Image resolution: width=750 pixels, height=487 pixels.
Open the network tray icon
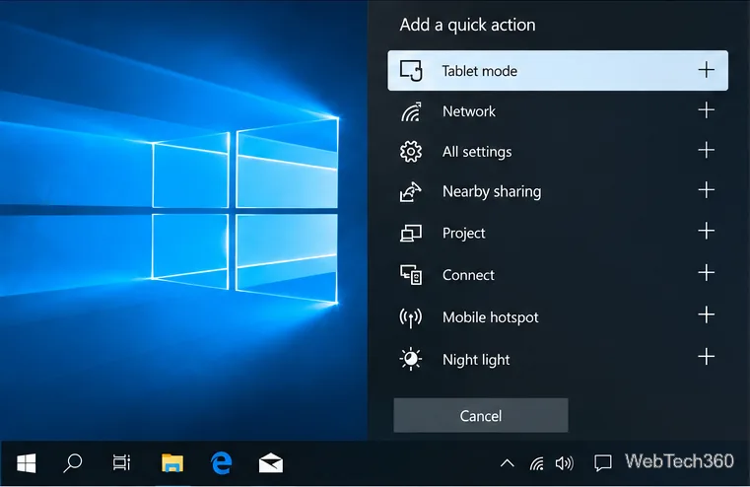[537, 463]
